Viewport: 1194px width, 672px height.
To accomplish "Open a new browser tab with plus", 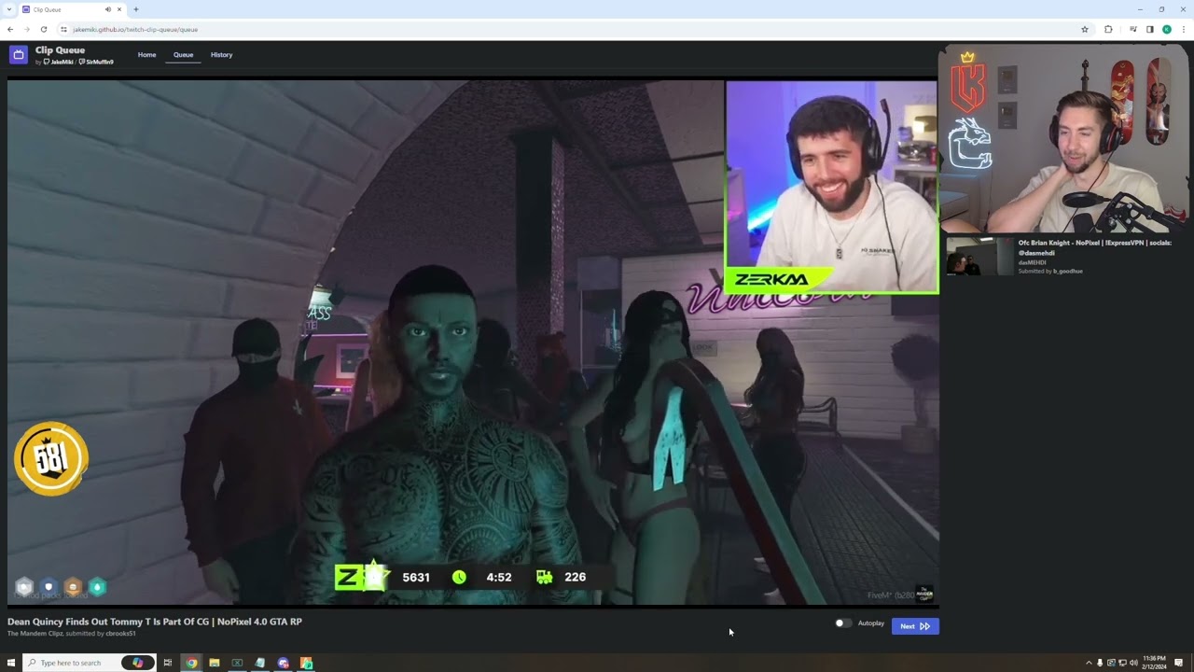I will coord(136,9).
